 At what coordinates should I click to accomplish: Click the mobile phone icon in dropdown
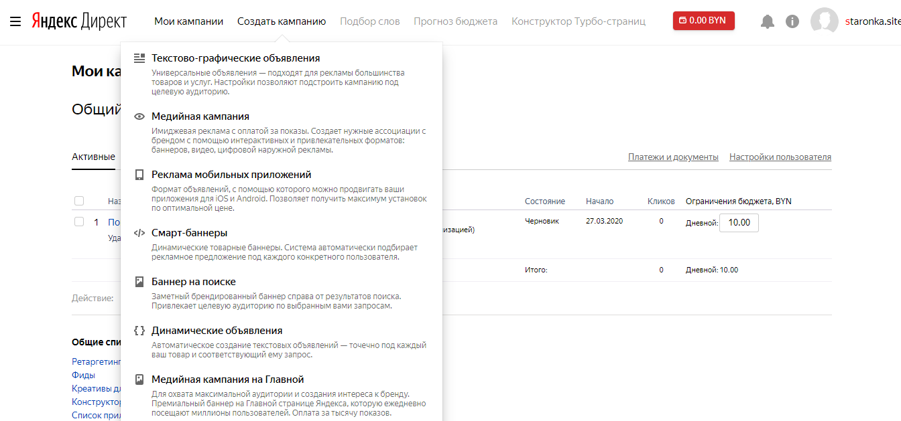pos(139,175)
